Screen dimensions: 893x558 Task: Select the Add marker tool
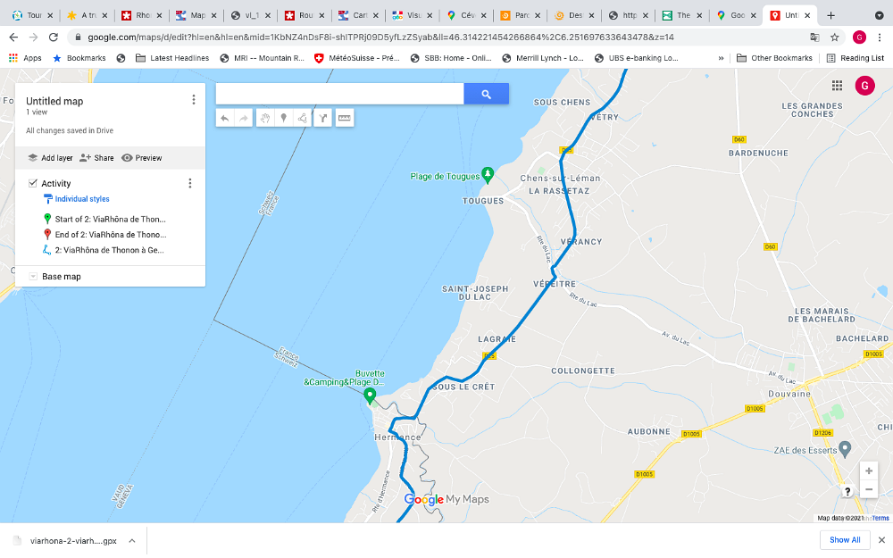coord(284,118)
